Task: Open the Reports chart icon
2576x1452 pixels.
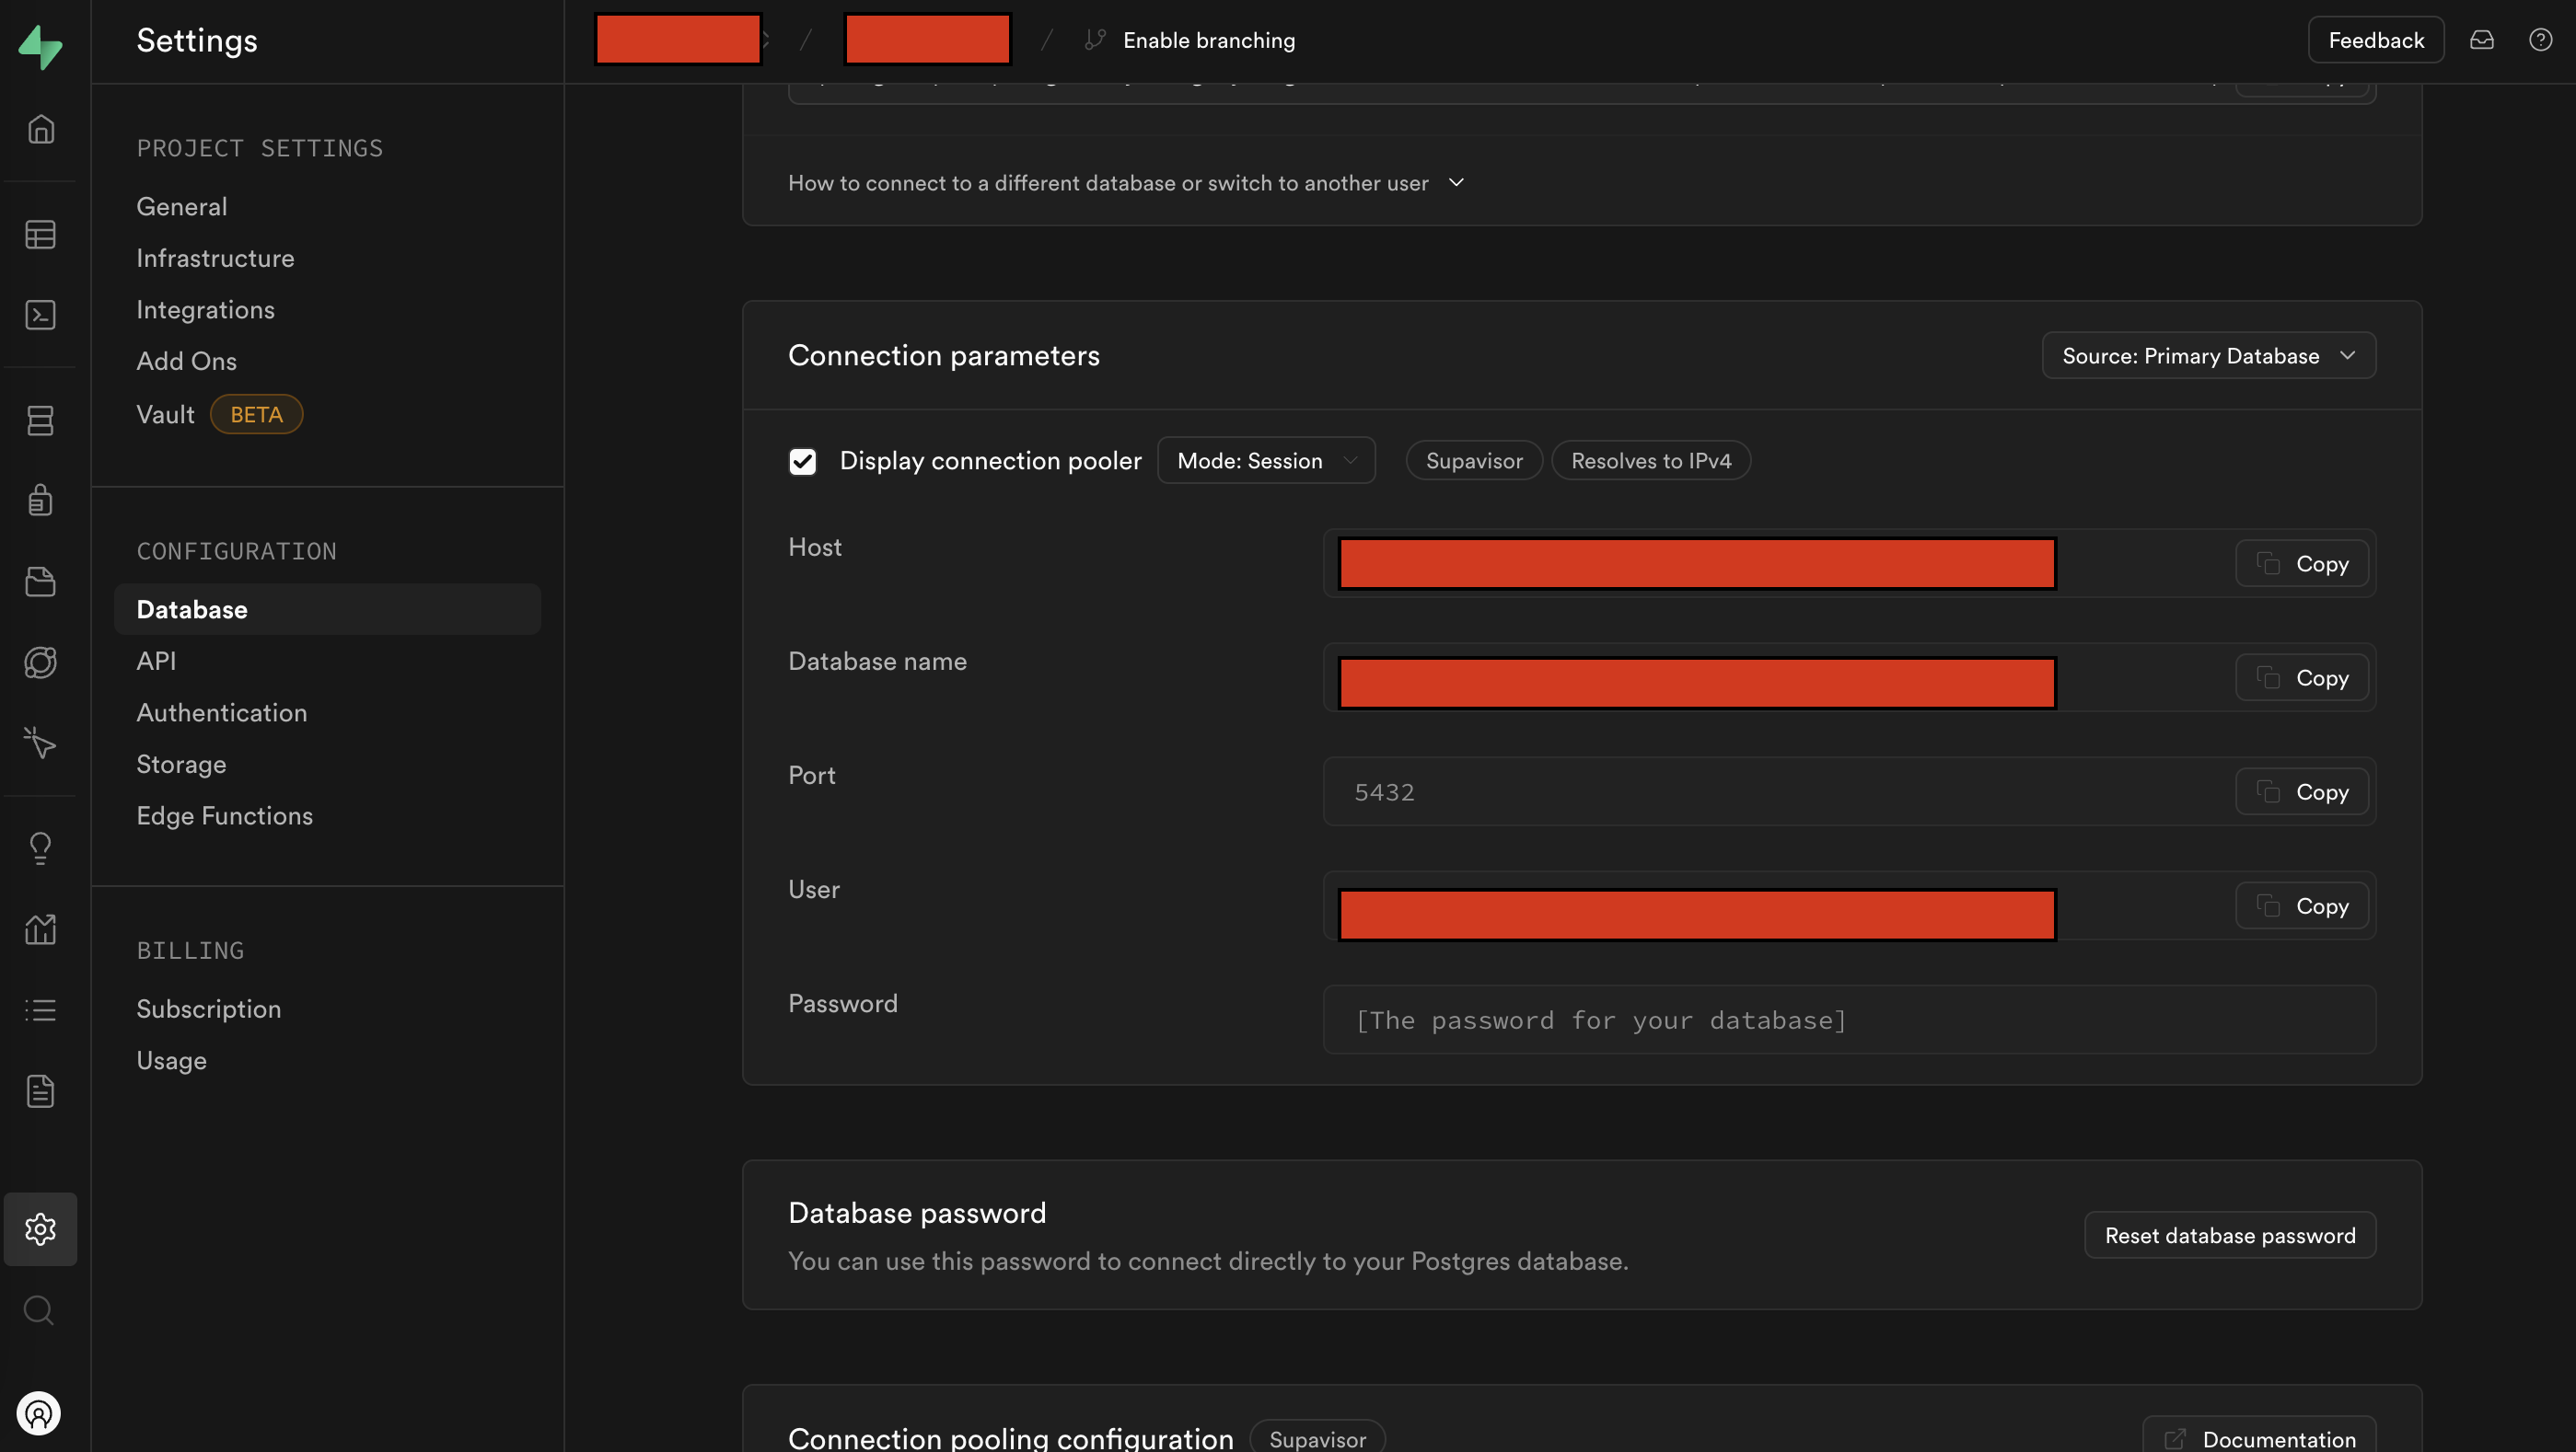Action: 40,929
